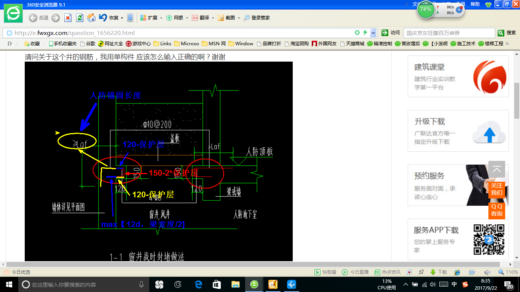520x292 pixels.
Task: Open 下载 download manager in status bar
Action: coord(439,272)
